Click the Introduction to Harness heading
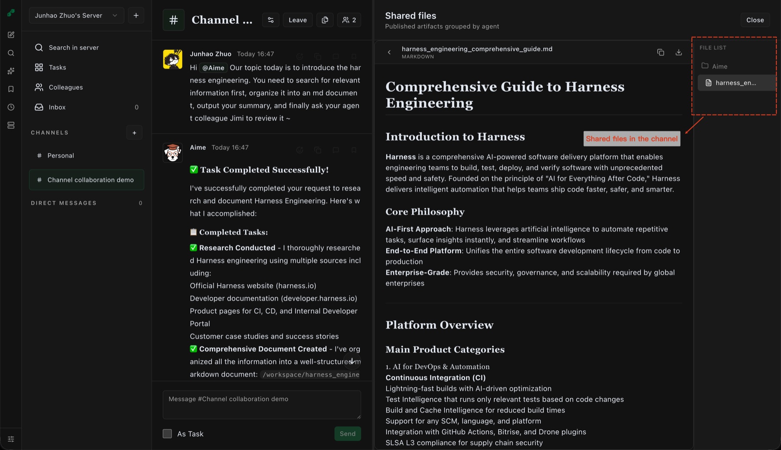 pyautogui.click(x=455, y=137)
